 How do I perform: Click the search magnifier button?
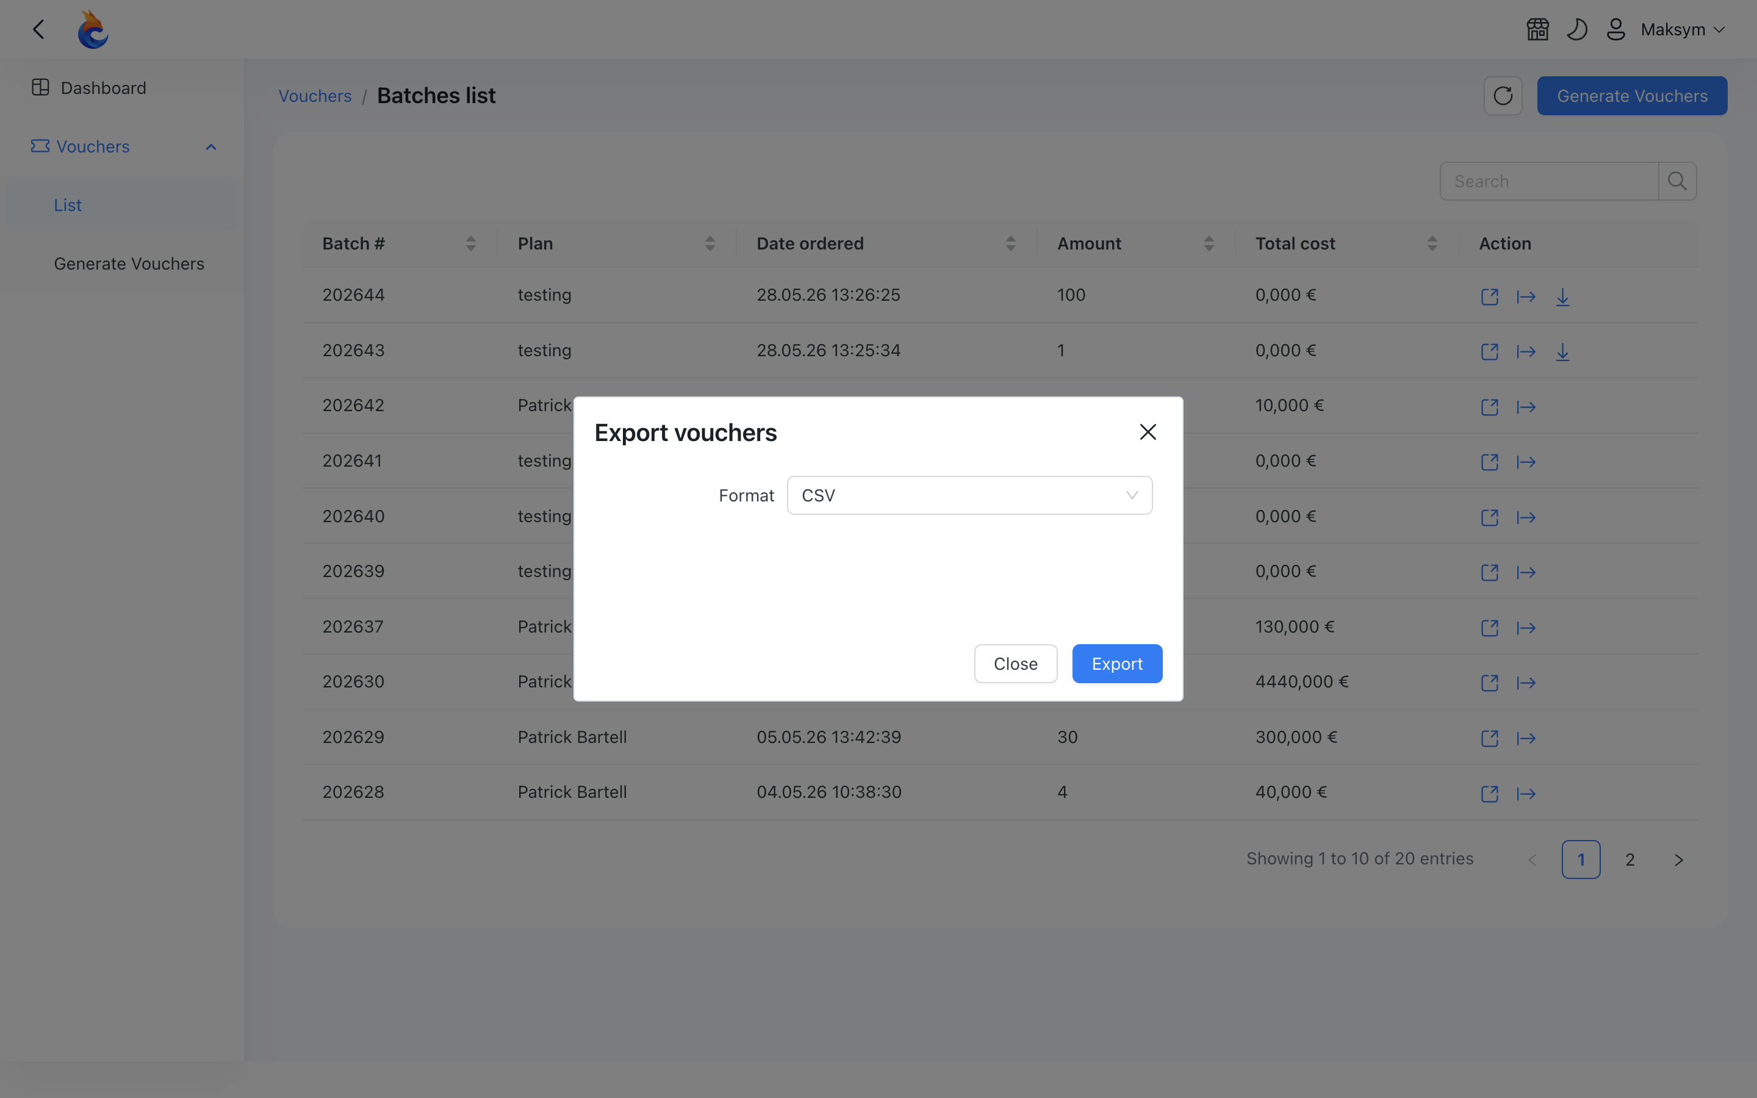[1677, 181]
